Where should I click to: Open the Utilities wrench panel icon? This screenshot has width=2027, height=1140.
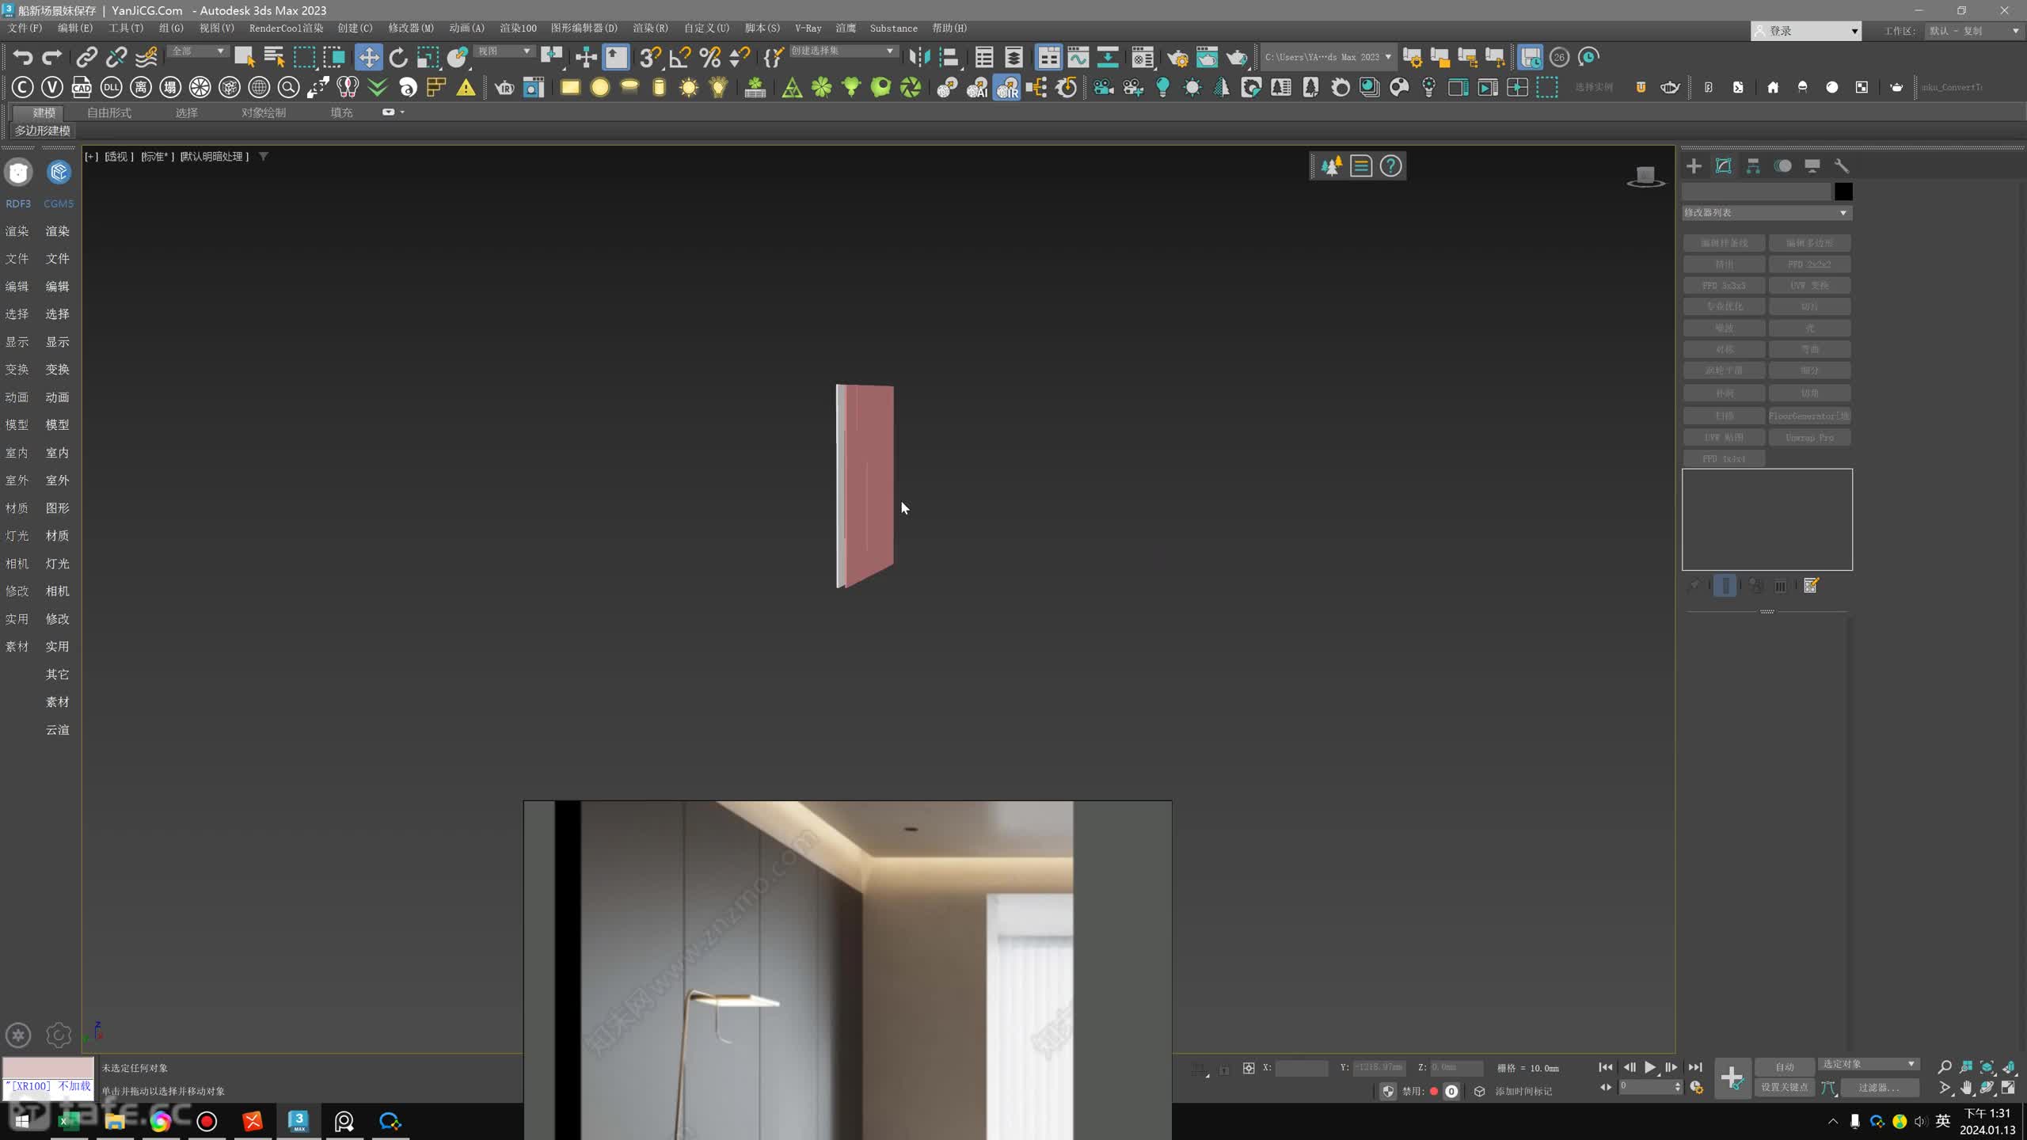[x=1842, y=165]
